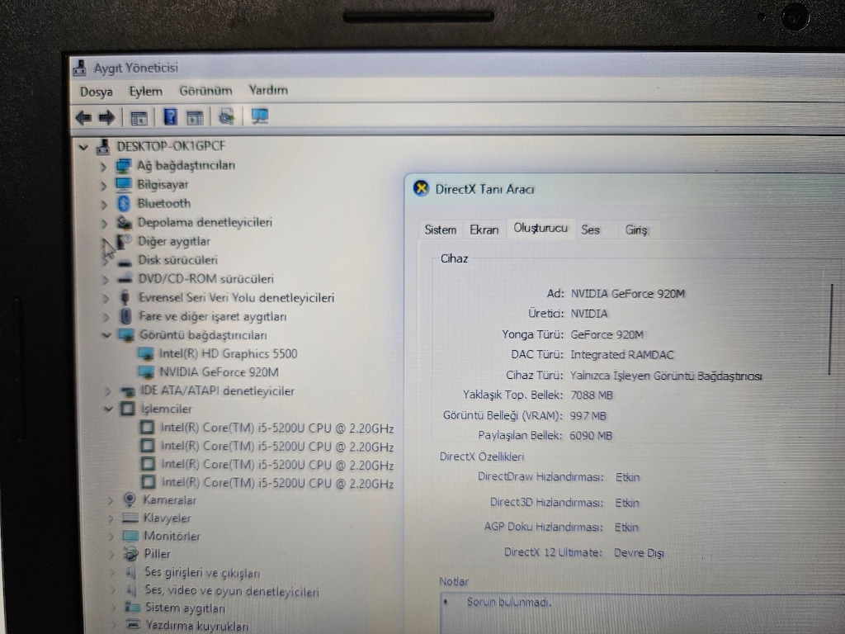Image resolution: width=845 pixels, height=634 pixels.
Task: Click the Piller battery icon
Action: pos(131,554)
